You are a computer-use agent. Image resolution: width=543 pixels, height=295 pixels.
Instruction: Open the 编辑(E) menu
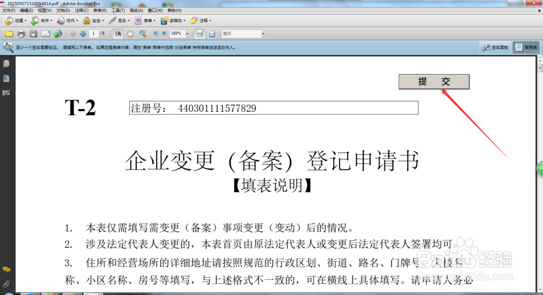27,11
